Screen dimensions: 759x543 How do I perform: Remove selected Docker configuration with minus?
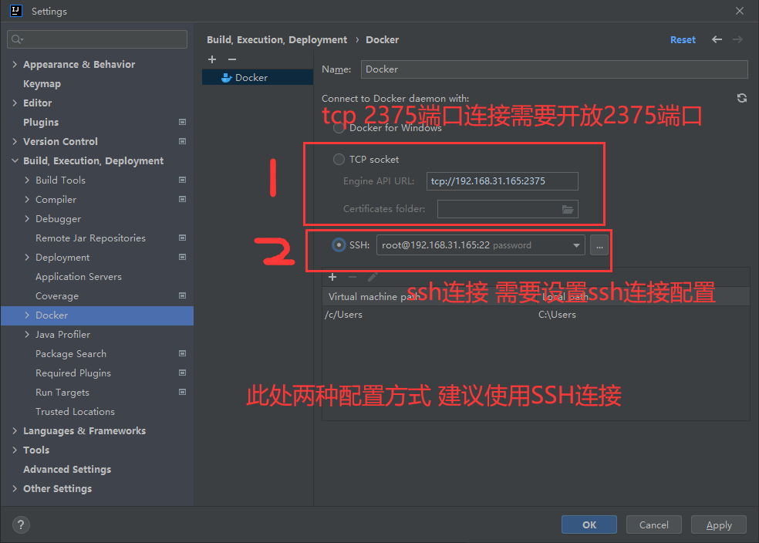tap(232, 59)
